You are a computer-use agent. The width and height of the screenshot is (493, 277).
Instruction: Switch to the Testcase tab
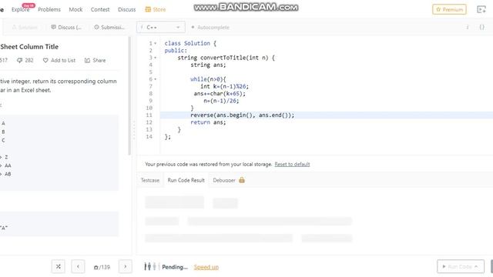click(150, 180)
